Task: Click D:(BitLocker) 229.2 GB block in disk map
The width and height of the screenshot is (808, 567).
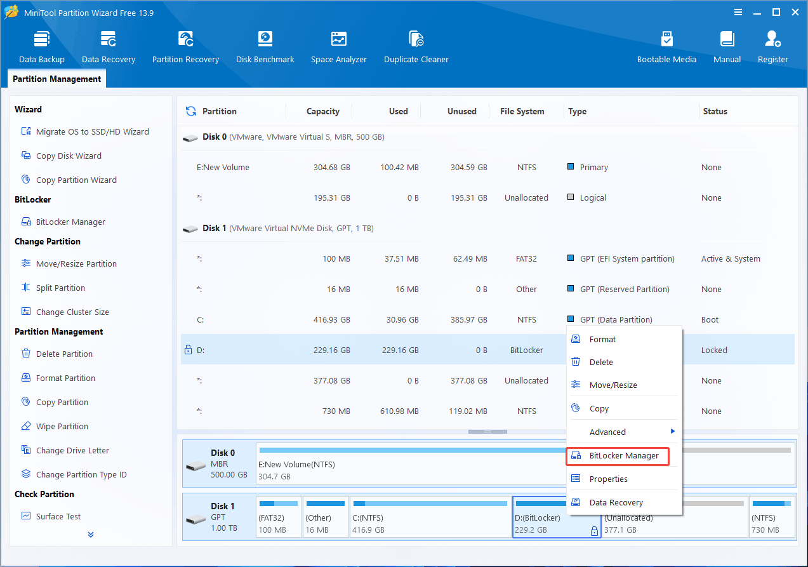Action: pyautogui.click(x=557, y=517)
